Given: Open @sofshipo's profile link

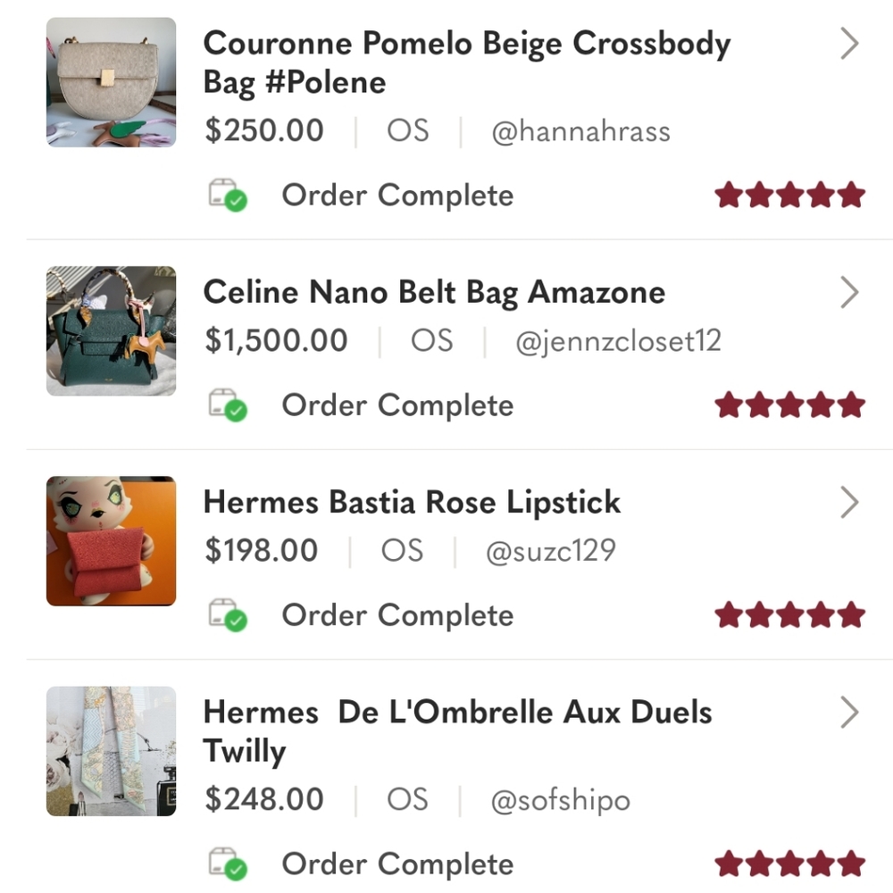Looking at the screenshot, I should pyautogui.click(x=561, y=800).
